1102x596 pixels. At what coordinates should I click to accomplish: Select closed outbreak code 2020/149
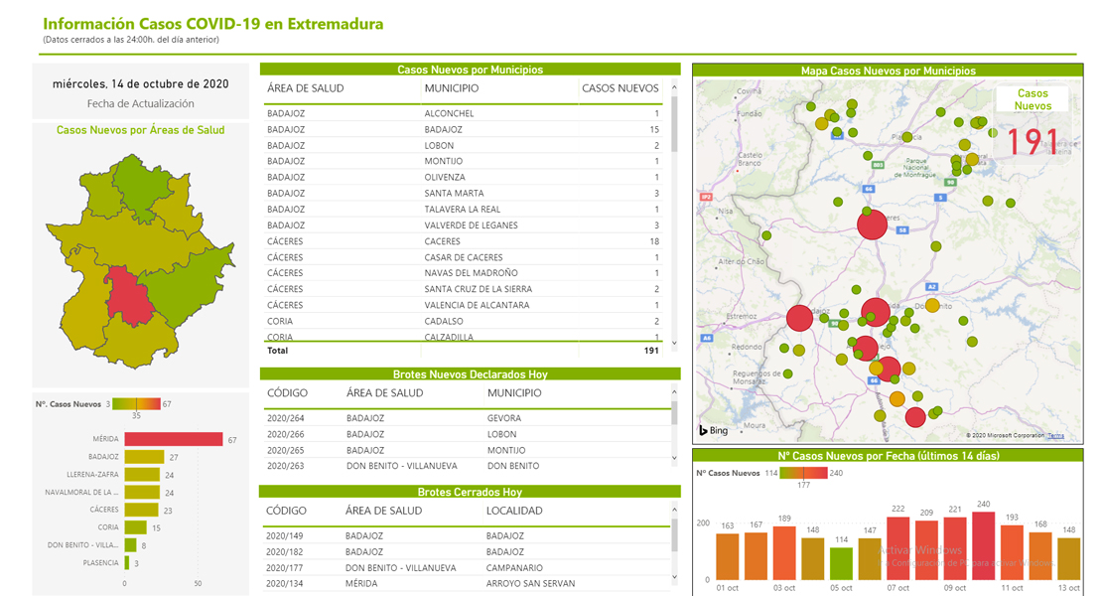pyautogui.click(x=285, y=535)
